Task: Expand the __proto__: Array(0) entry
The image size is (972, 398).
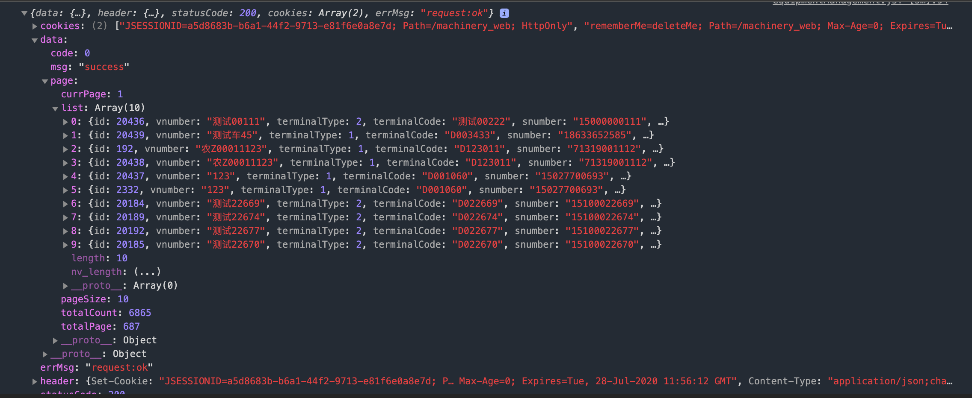Action: click(65, 286)
